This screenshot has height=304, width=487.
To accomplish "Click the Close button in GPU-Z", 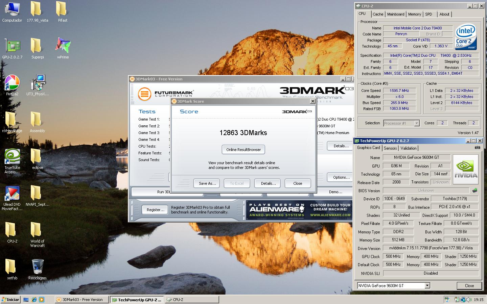I will (469, 286).
